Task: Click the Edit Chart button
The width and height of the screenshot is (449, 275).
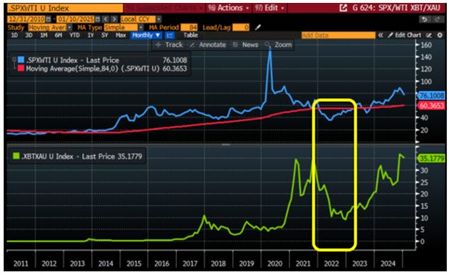Action: coord(404,35)
